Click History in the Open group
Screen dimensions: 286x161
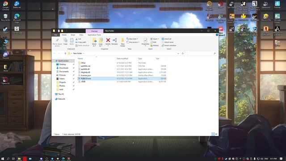click(x=155, y=46)
